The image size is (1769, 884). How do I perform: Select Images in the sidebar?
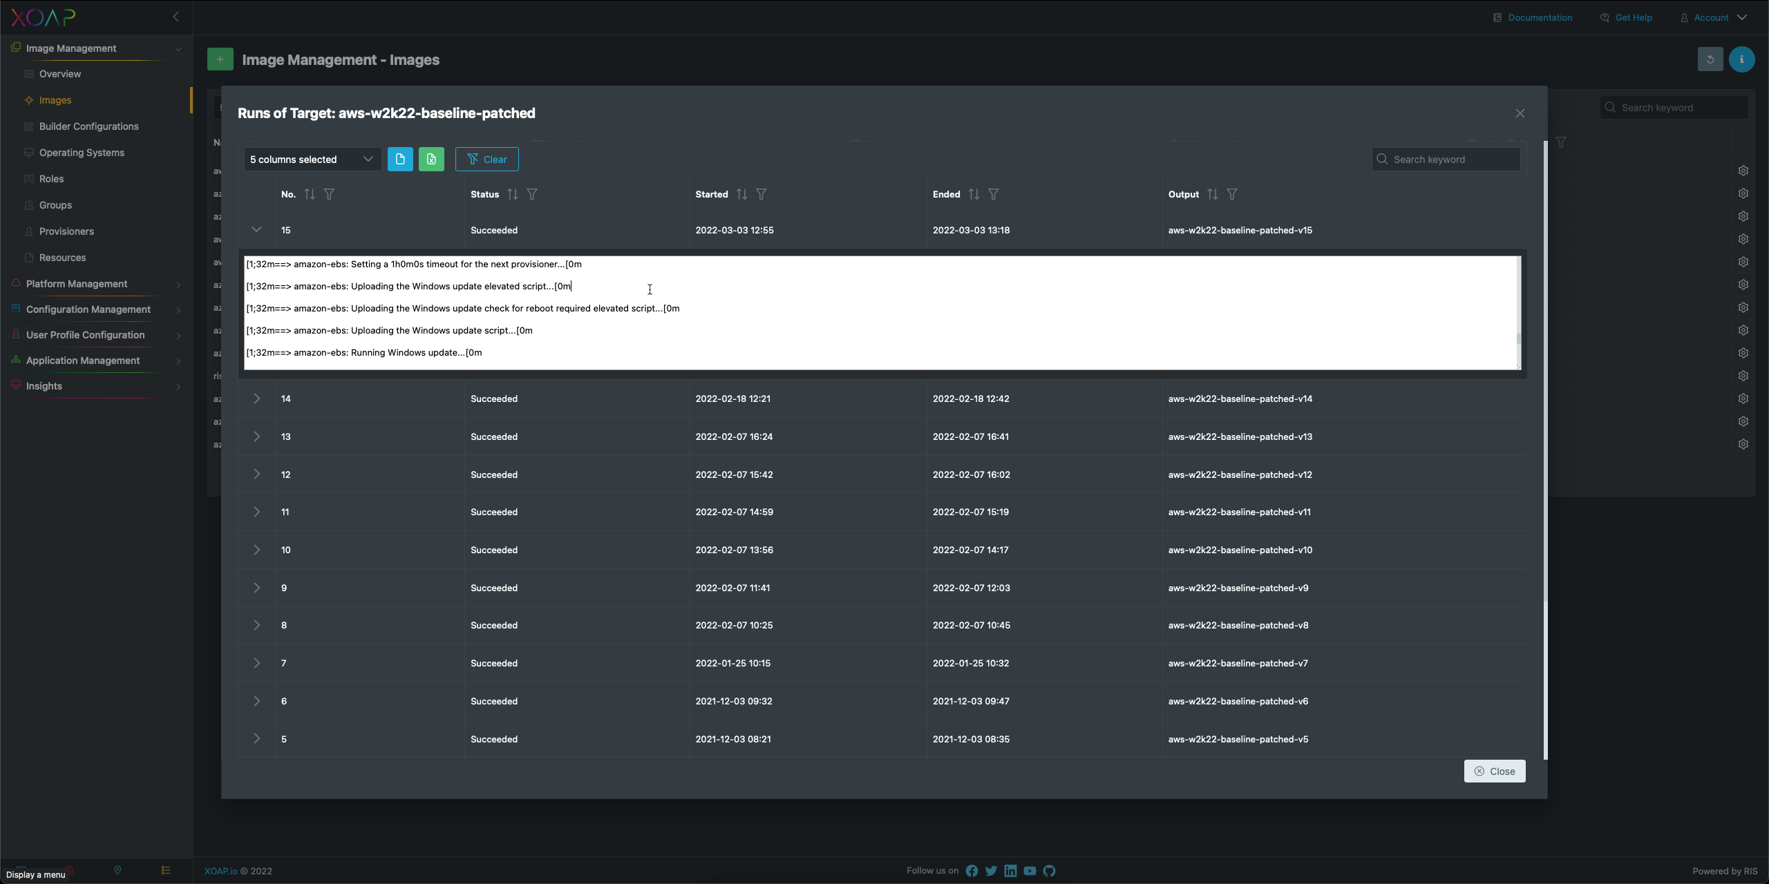tap(55, 100)
